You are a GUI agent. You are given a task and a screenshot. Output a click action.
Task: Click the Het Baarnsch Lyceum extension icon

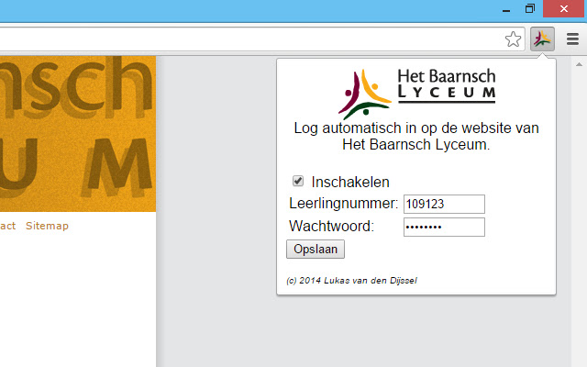542,39
